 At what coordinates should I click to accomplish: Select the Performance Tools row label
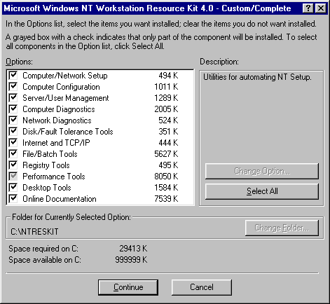54,177
